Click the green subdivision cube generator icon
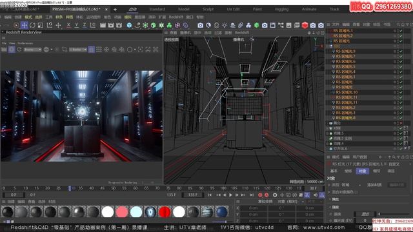Image resolution: width=413 pixels, height=232 pixels. click(x=154, y=25)
